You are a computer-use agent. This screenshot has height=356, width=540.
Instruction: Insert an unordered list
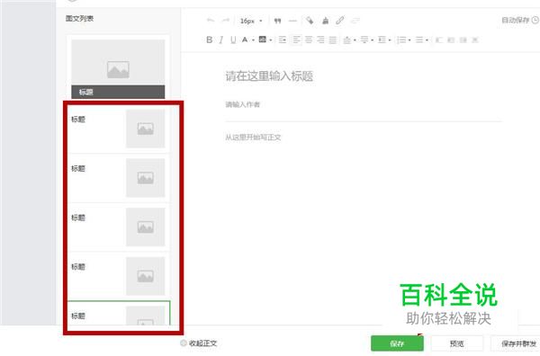pos(419,40)
